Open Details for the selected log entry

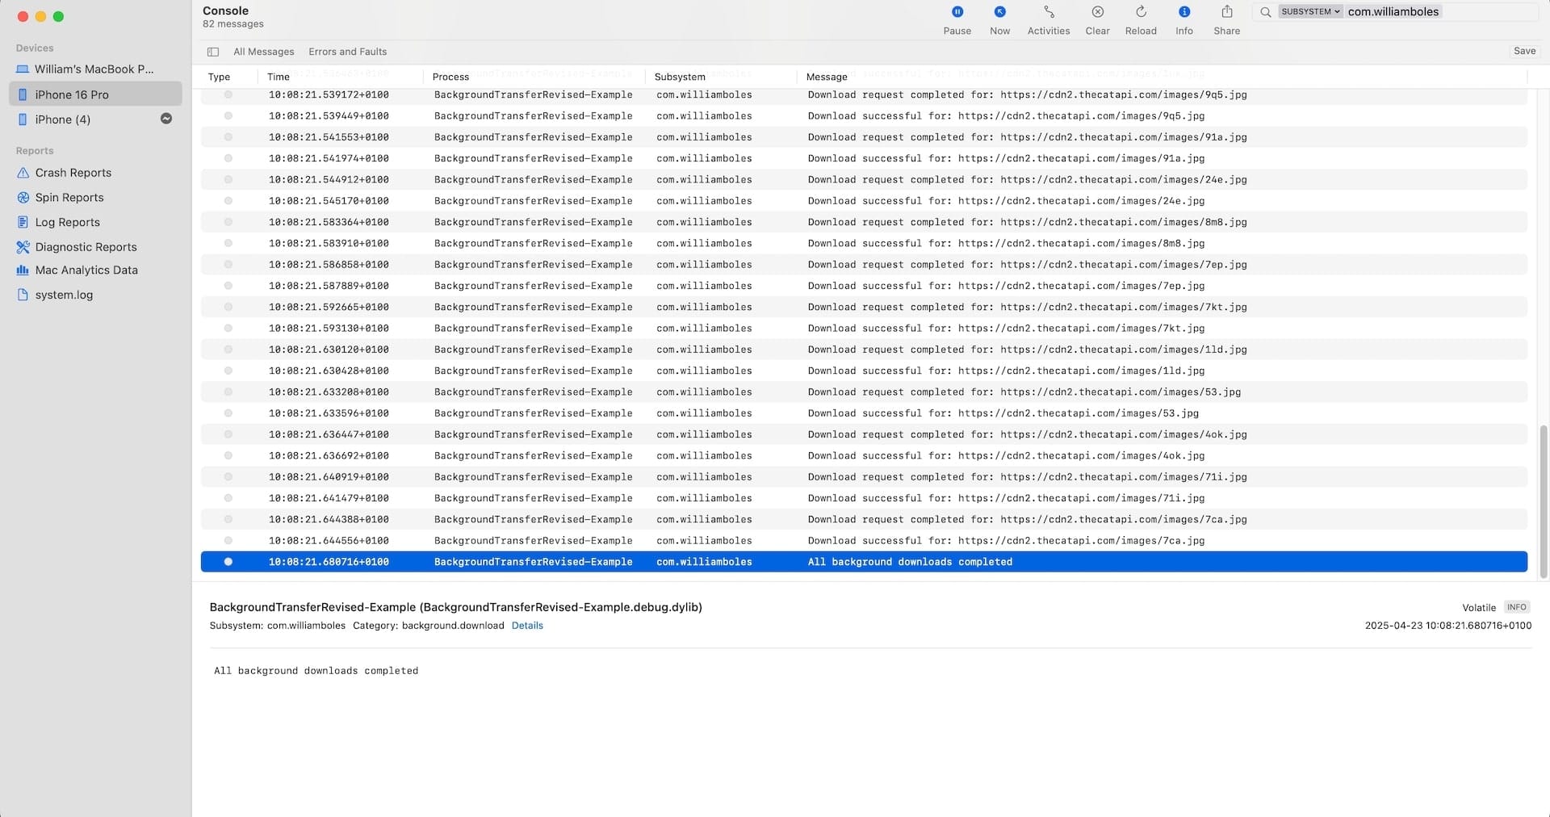click(x=526, y=625)
